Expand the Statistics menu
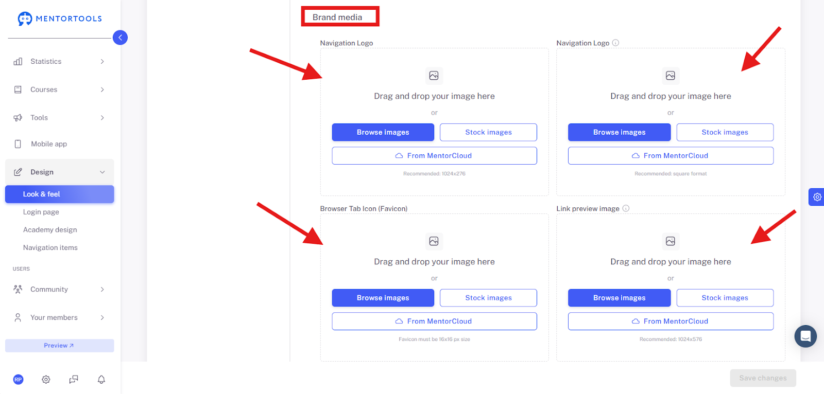Viewport: 824px width, 394px height. point(60,61)
